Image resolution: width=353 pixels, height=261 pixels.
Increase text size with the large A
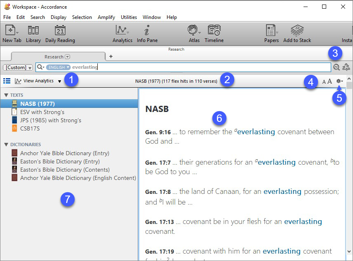pyautogui.click(x=329, y=81)
